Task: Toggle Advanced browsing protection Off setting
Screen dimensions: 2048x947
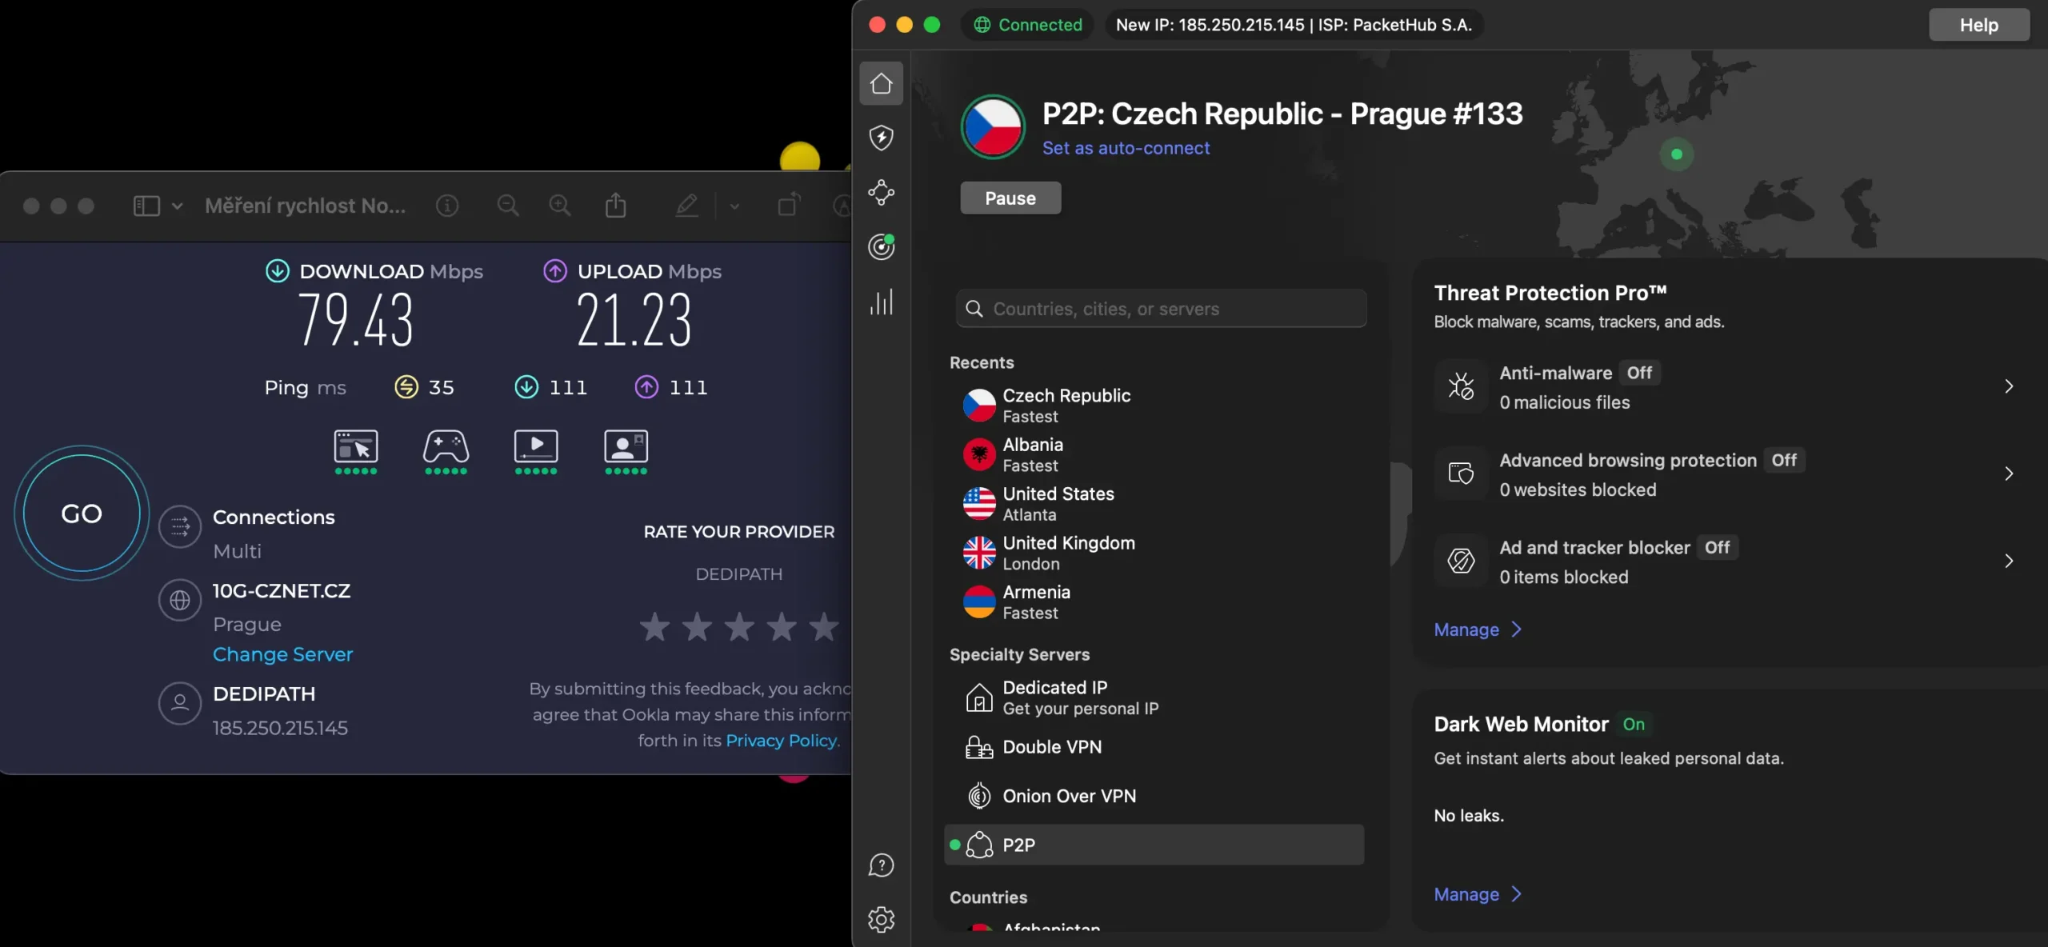Action: coord(1783,460)
